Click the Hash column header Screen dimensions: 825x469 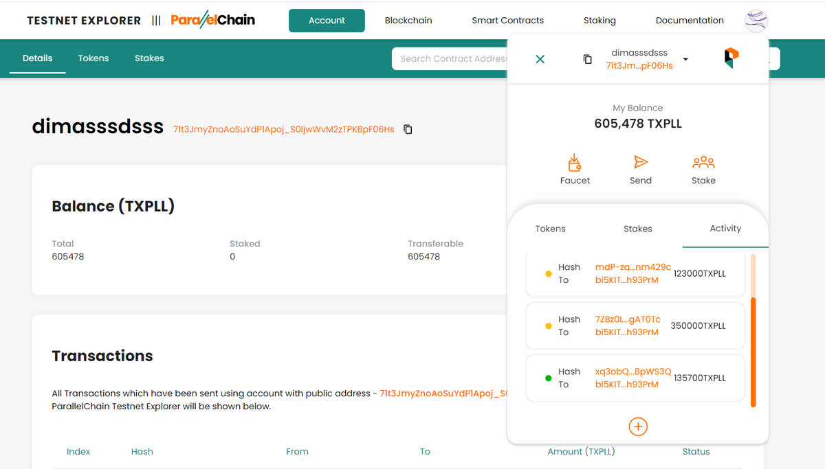pos(142,451)
